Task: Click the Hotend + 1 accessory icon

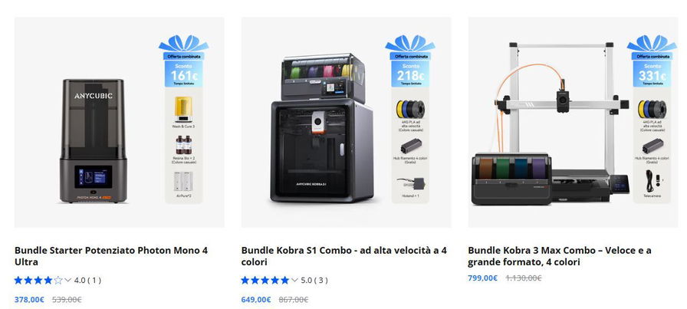Action: point(410,182)
